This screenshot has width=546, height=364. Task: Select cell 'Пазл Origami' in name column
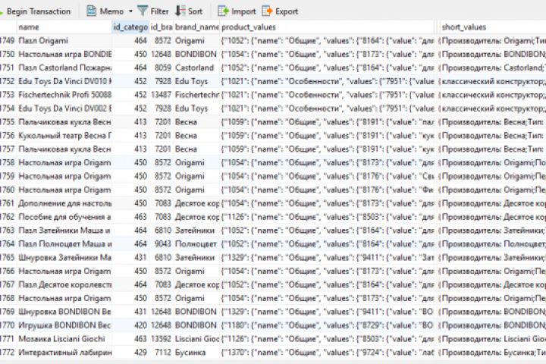pyautogui.click(x=64, y=40)
